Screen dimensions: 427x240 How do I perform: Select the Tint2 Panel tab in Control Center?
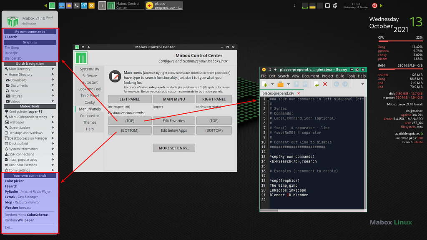[x=90, y=96]
